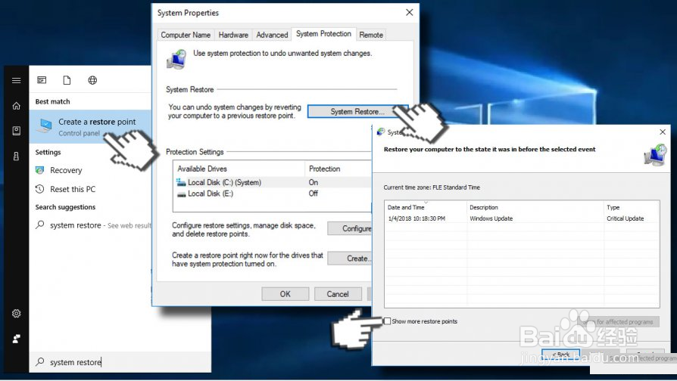Click the Protection column header
The image size is (677, 381).
[338, 169]
